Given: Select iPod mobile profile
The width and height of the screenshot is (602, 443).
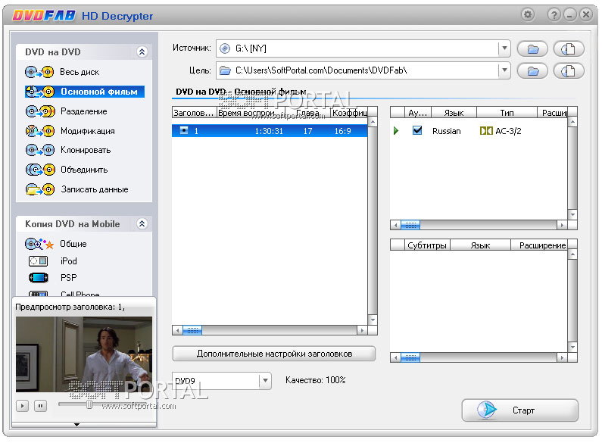Looking at the screenshot, I should click(68, 261).
